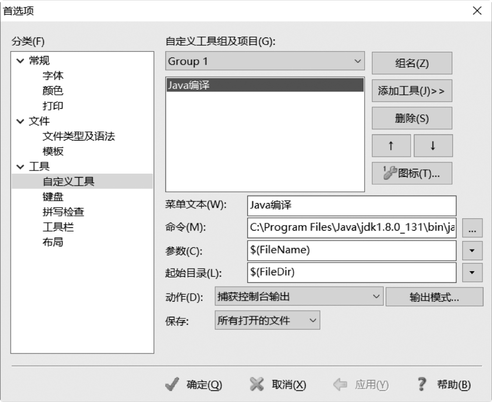
Task: Select 打印 in the category tree
Action: click(53, 106)
